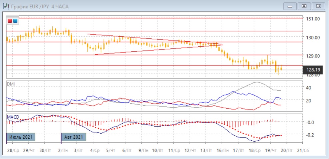Click the DMI scale value 40
329x159 pixels.
coord(309,88)
